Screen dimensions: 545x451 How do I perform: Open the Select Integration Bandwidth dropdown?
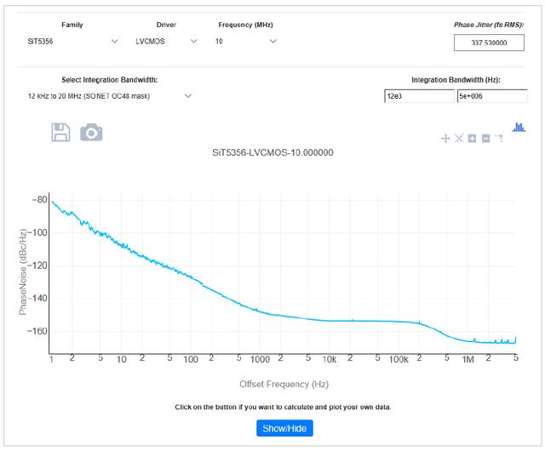tap(111, 96)
